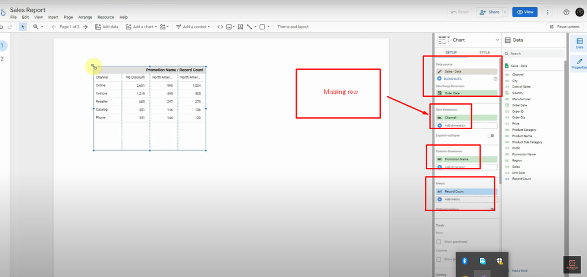587x277 pixels.
Task: Open the Share dropdown arrow
Action: point(505,12)
